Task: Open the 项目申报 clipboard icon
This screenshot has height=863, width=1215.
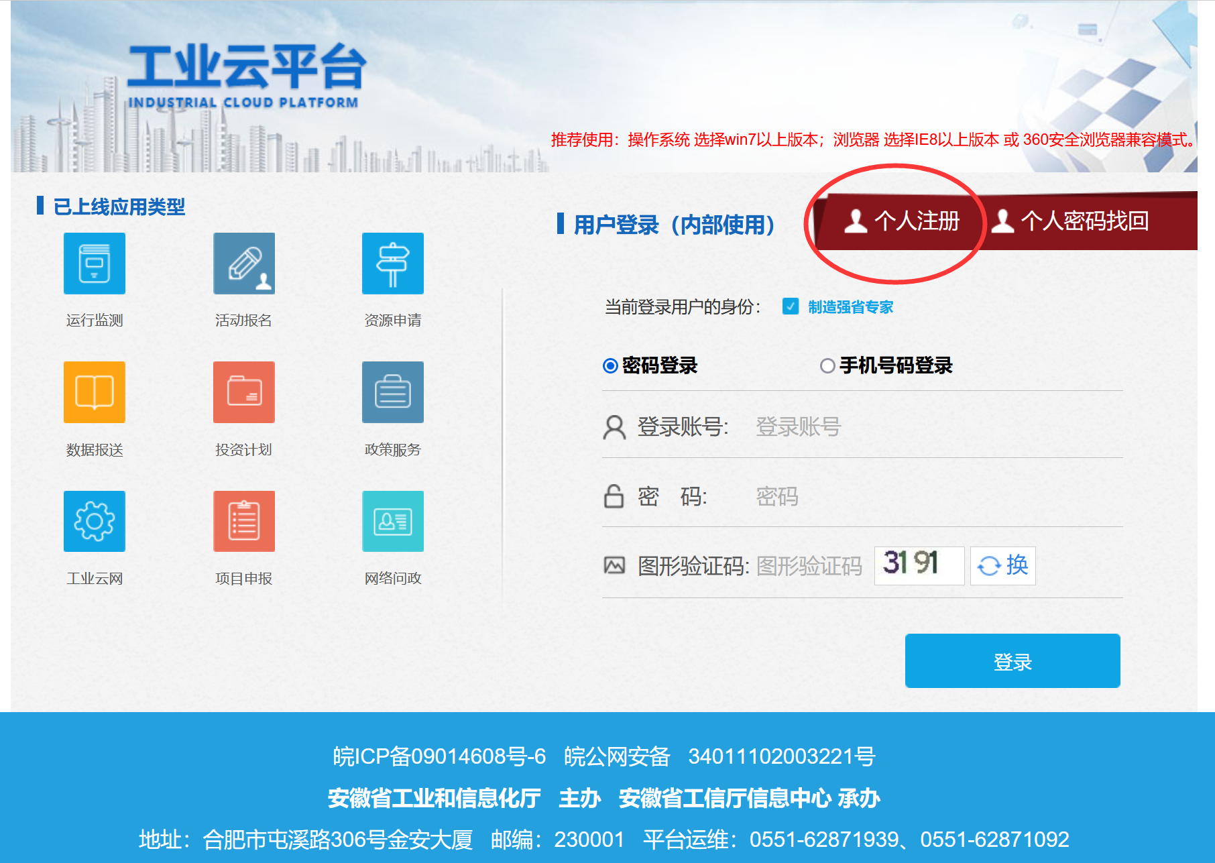Action: coord(244,522)
